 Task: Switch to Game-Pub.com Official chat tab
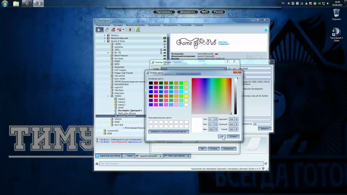click(x=108, y=156)
